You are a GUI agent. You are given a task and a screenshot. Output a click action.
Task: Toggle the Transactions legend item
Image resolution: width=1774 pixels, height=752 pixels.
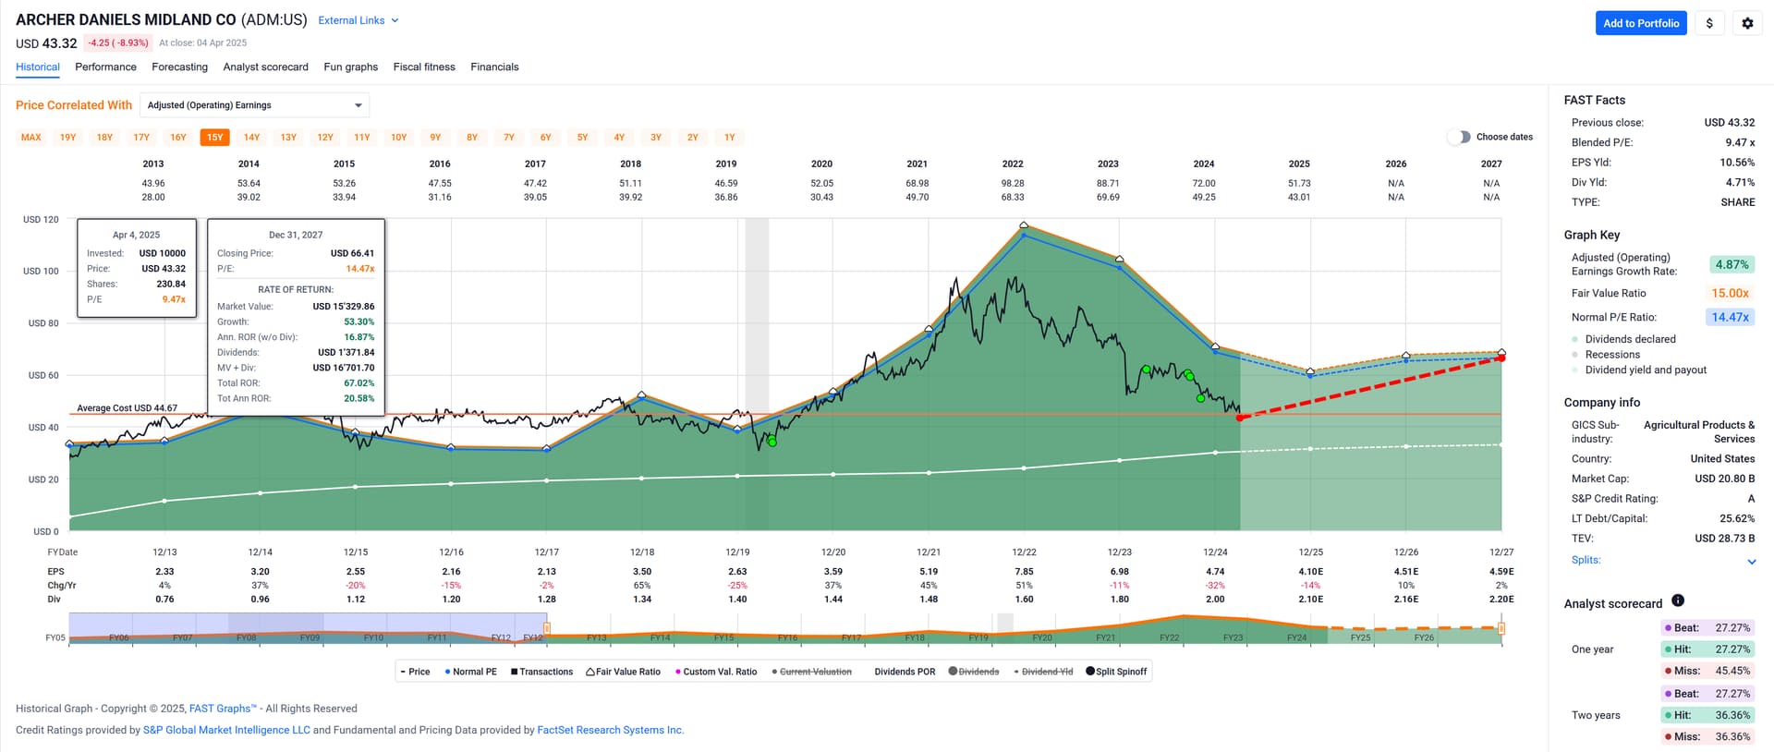click(x=541, y=672)
